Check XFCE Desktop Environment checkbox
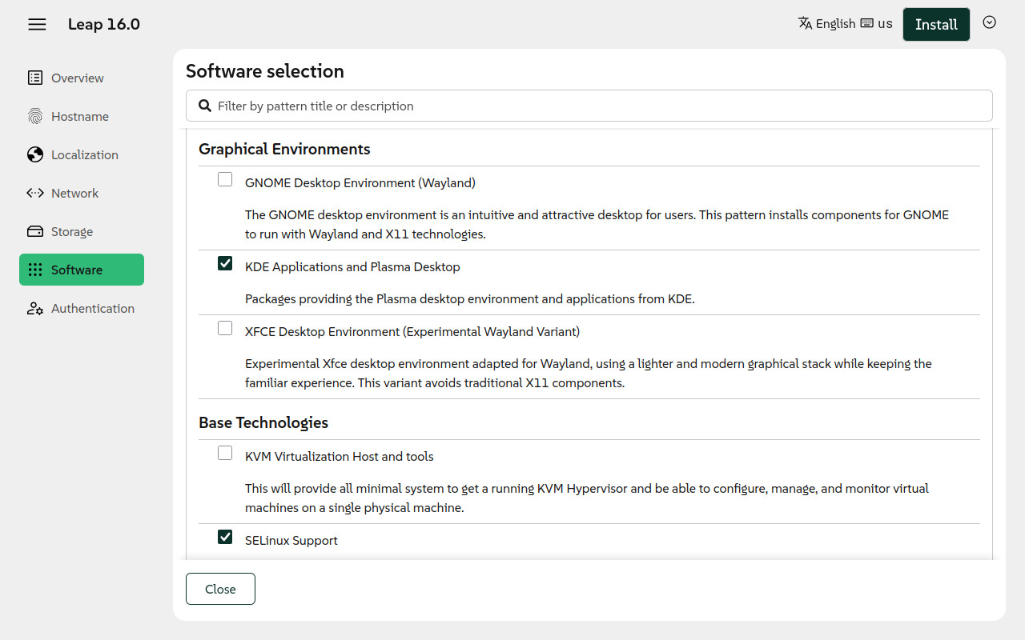 pyautogui.click(x=225, y=328)
